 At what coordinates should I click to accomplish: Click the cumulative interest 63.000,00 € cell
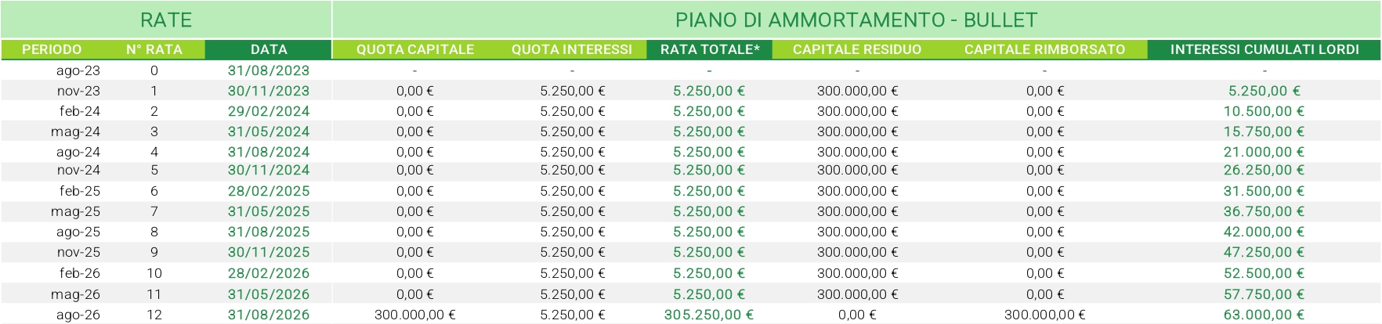pos(1264,315)
